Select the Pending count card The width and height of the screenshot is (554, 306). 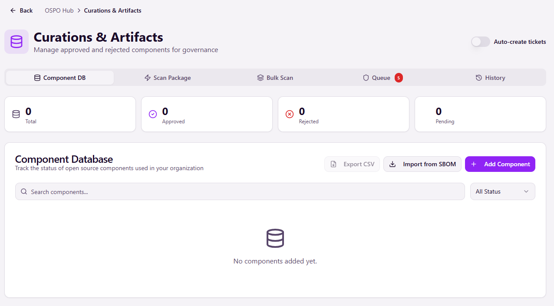tap(480, 114)
